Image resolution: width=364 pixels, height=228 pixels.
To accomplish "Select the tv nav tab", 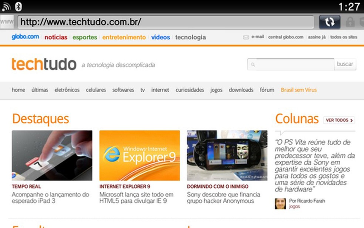I will tap(142, 90).
